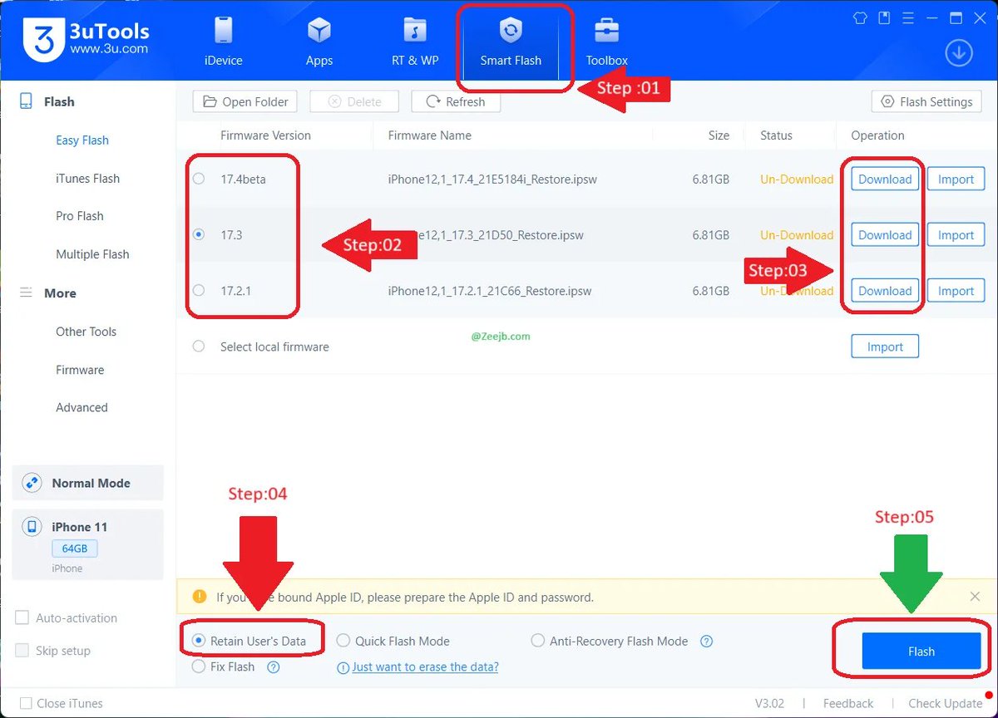Click Check Update in the status bar

(945, 703)
